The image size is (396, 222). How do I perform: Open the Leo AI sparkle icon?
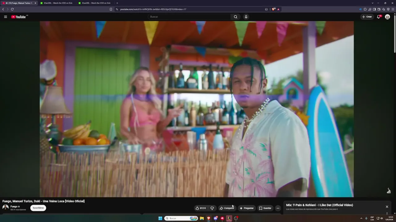(x=384, y=9)
